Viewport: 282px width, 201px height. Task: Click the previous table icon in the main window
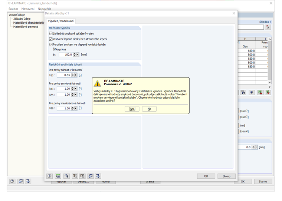click(20, 181)
